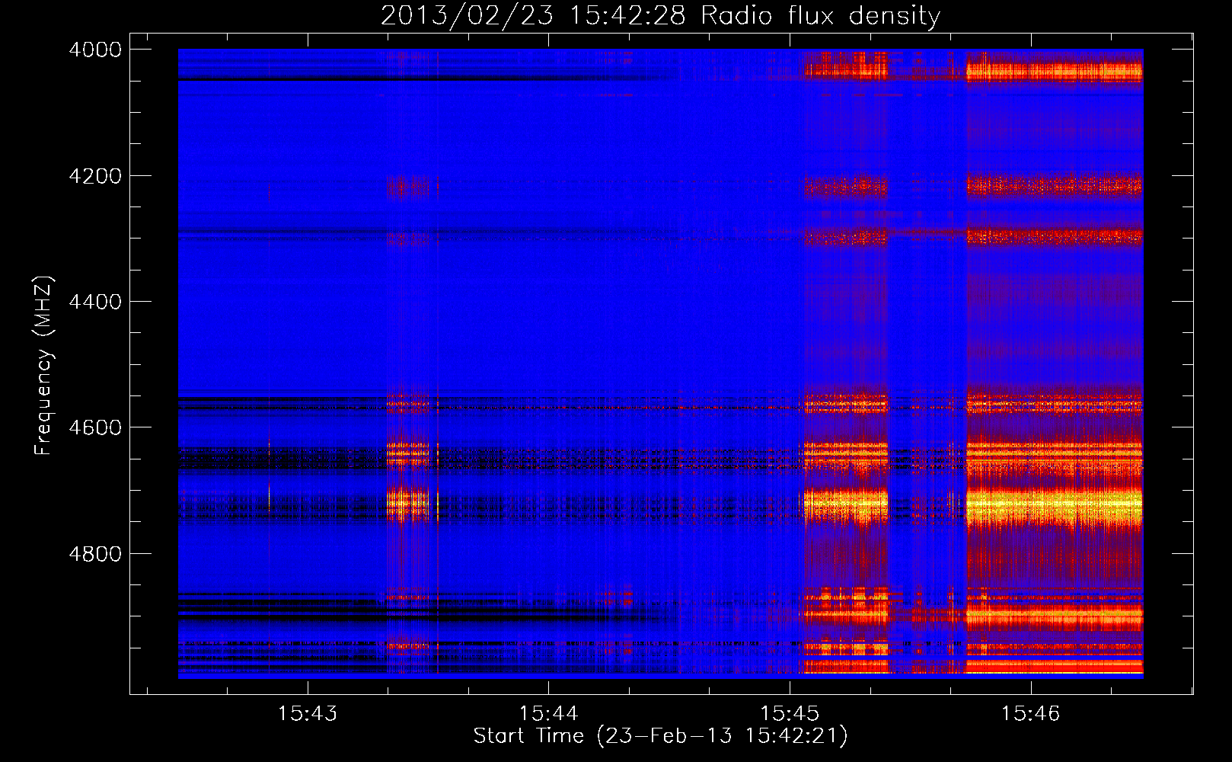Click the 4600 frequency tick label

click(x=95, y=427)
